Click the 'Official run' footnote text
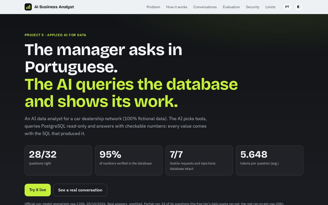The height and width of the screenshot is (205, 328). tap(154, 203)
